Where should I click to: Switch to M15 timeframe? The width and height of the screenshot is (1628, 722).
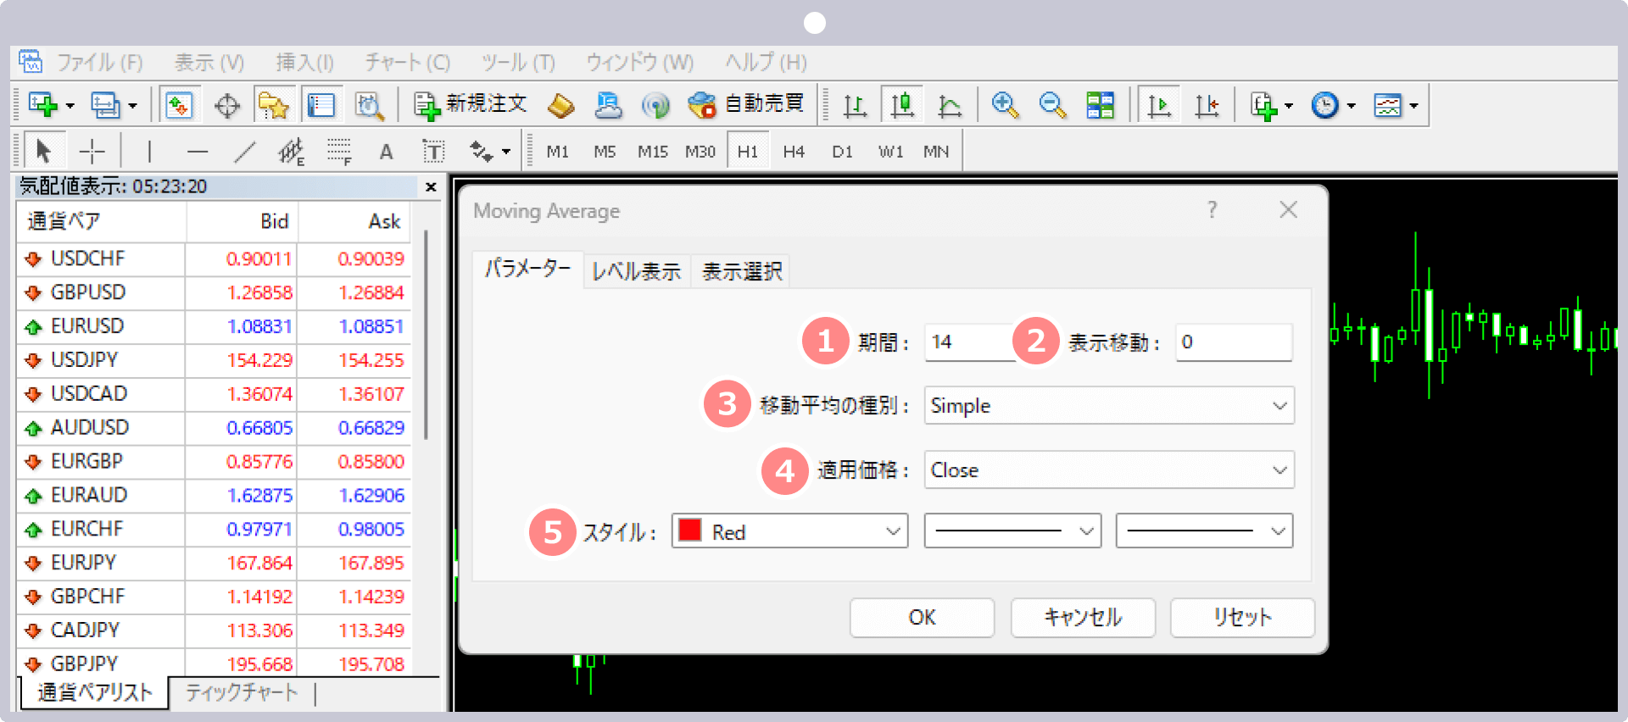(653, 152)
